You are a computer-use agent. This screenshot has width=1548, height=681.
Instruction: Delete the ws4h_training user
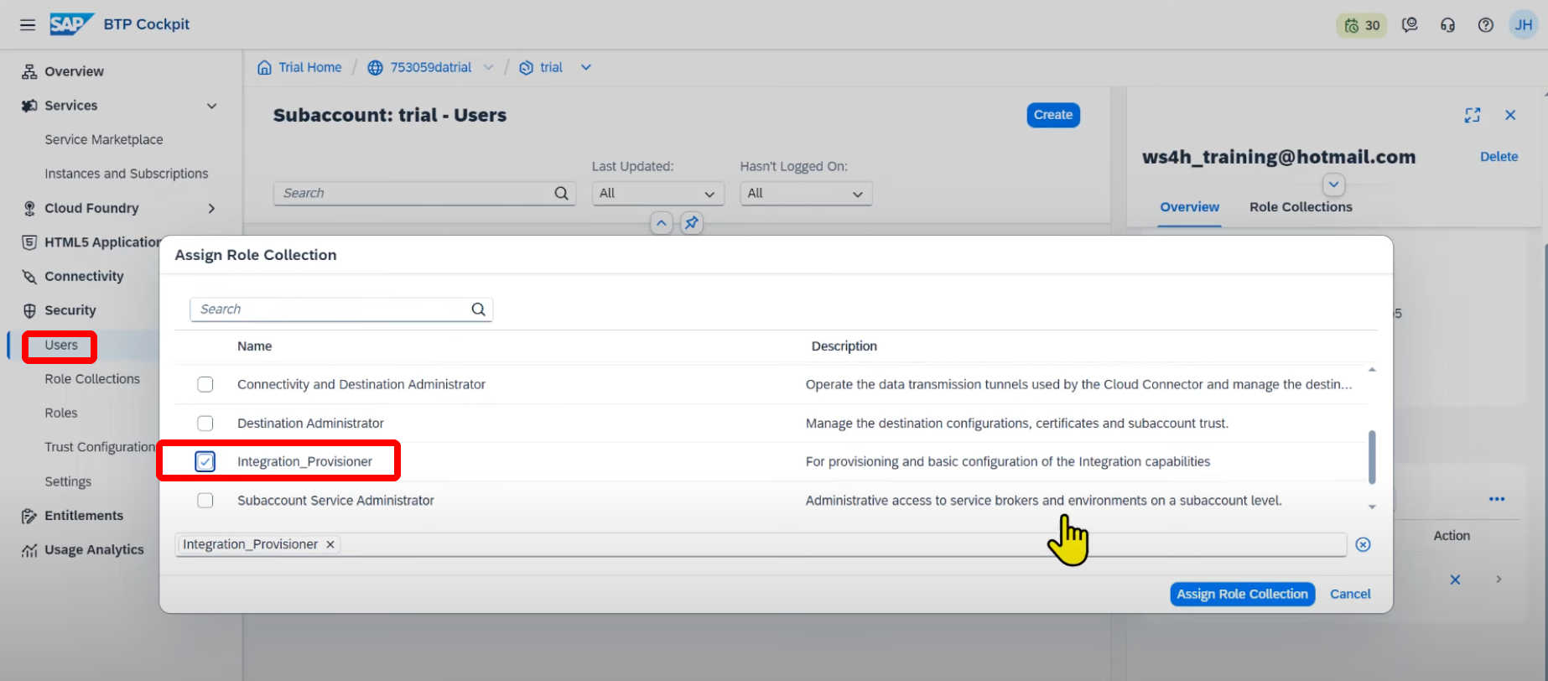click(x=1499, y=157)
